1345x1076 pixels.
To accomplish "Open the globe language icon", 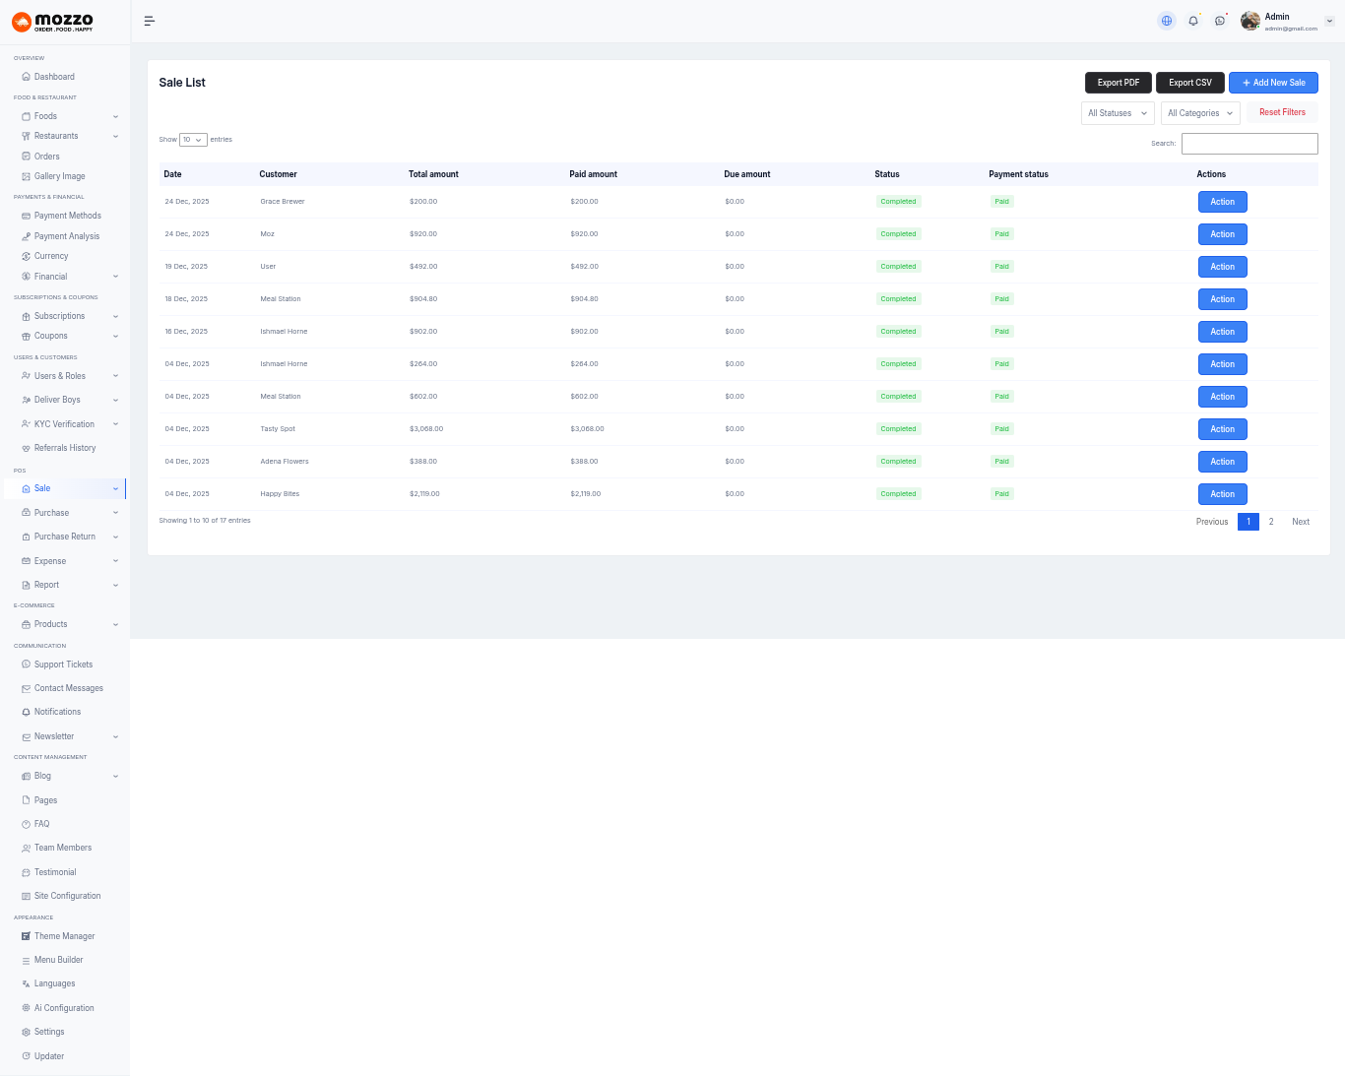I will click(1167, 21).
